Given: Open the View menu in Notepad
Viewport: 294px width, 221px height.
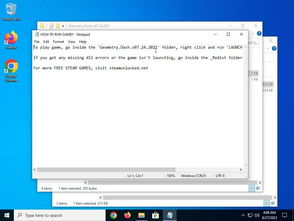Looking at the screenshot, I should 71,42.
